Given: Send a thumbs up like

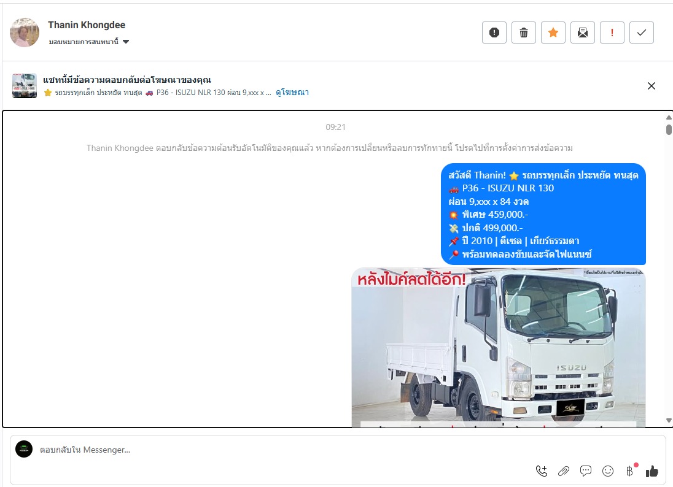Looking at the screenshot, I should [652, 471].
